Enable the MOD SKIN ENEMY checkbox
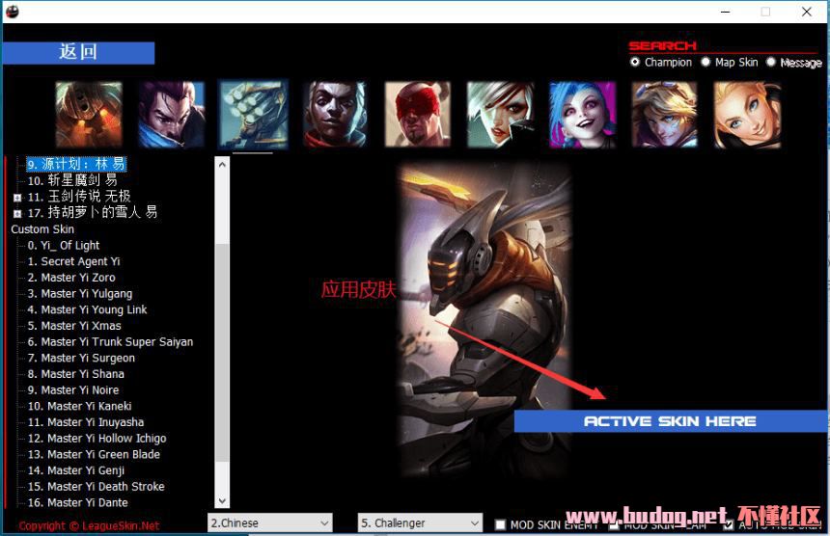The height and width of the screenshot is (536, 830). 500,524
